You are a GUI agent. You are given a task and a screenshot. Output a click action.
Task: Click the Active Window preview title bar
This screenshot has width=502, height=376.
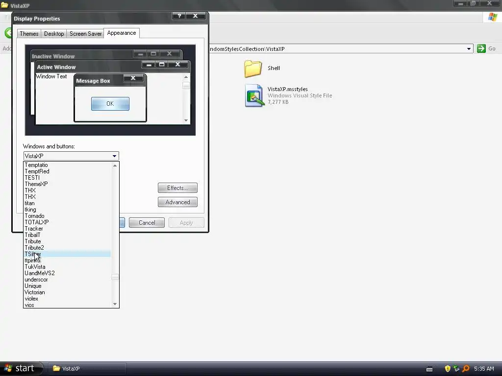pos(113,67)
